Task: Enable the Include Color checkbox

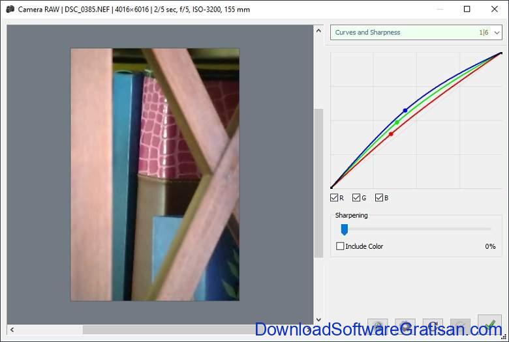Action: [x=340, y=246]
